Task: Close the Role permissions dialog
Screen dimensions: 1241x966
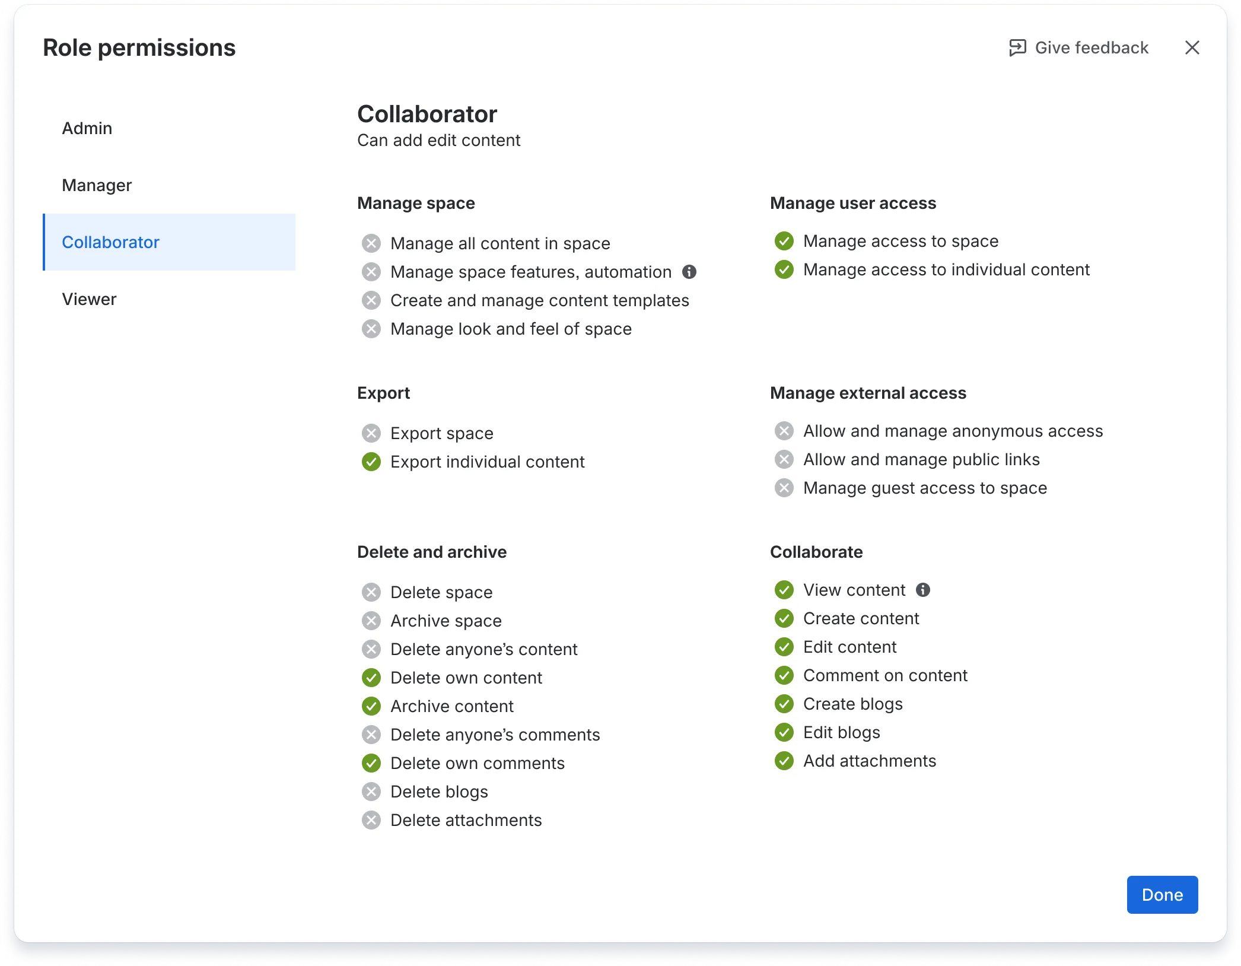Action: click(x=1192, y=47)
